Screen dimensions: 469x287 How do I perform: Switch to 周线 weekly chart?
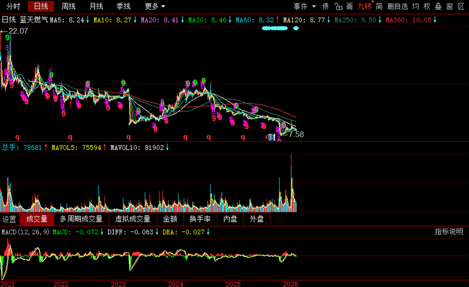(x=68, y=6)
